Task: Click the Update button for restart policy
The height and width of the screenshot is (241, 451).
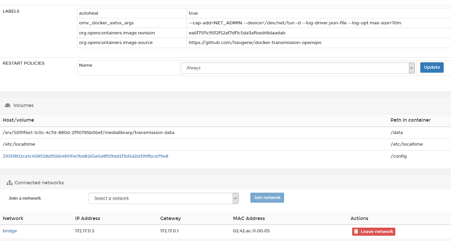Action: [x=432, y=67]
